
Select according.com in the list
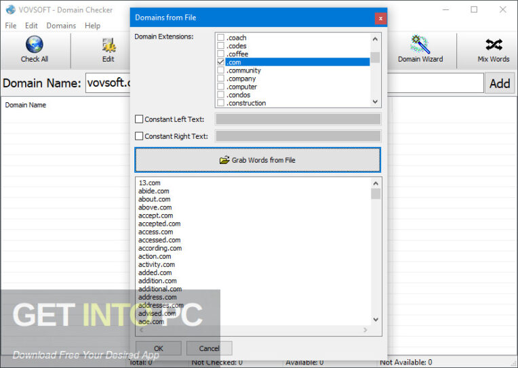click(160, 248)
